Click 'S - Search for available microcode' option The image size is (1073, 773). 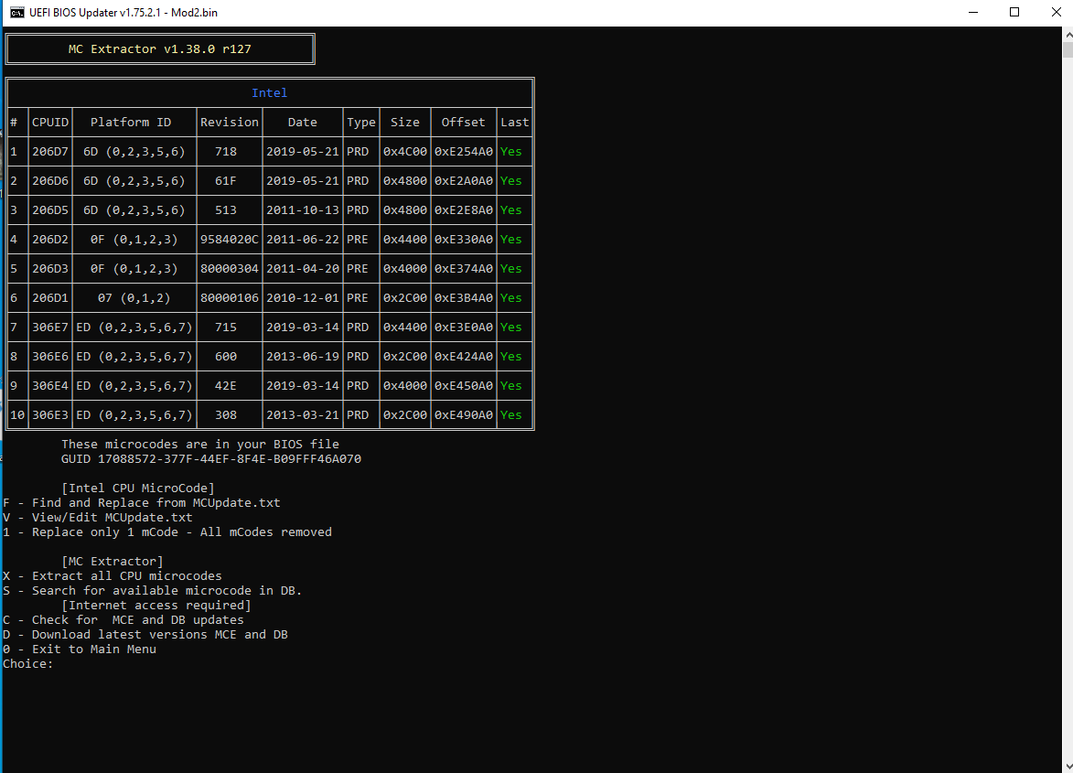click(153, 591)
